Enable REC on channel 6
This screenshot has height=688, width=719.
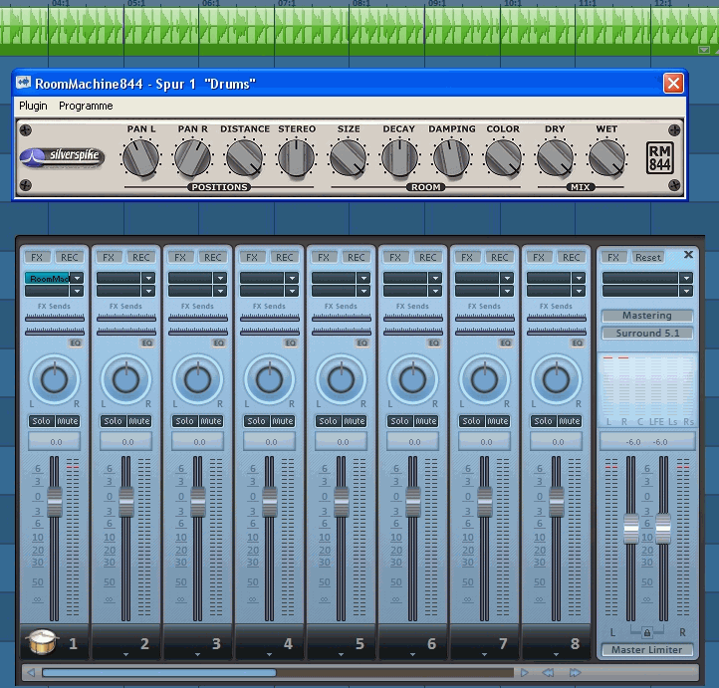pyautogui.click(x=428, y=257)
